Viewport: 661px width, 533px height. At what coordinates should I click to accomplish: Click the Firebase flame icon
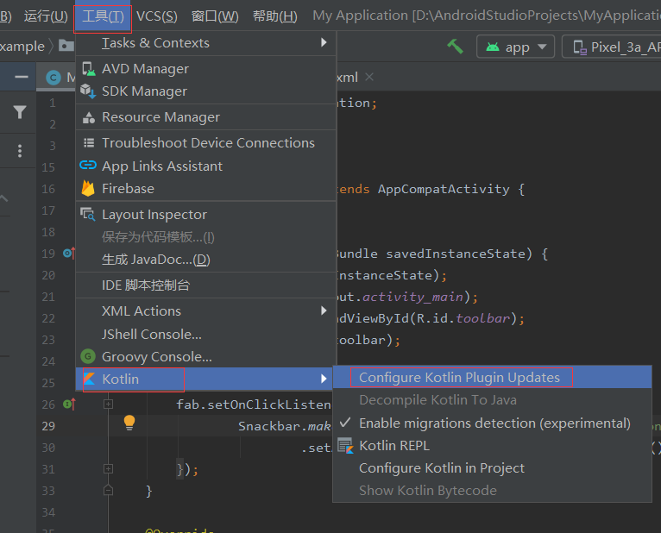(88, 188)
